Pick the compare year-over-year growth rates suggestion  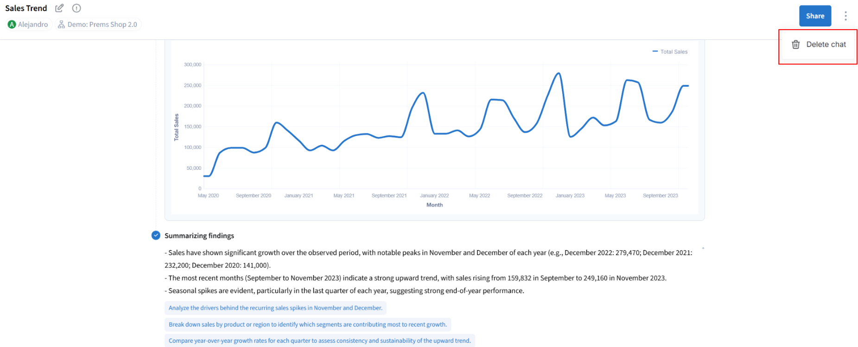click(319, 341)
